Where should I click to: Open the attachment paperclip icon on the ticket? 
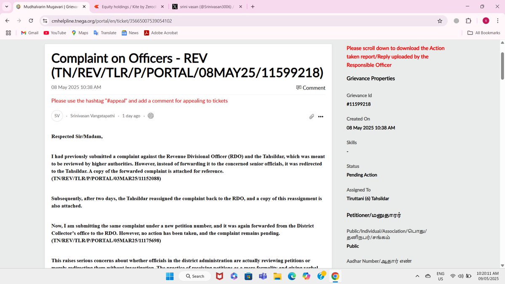point(311,116)
